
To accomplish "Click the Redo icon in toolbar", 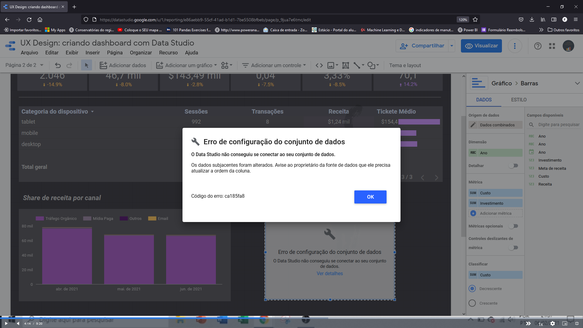I will point(69,65).
